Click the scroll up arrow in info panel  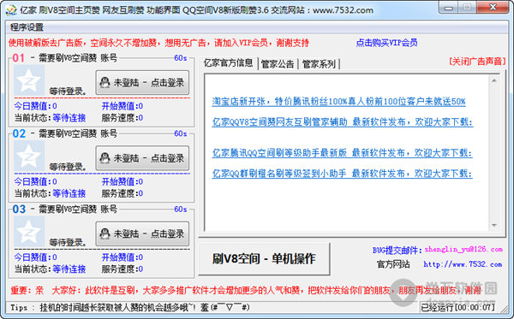coord(494,80)
